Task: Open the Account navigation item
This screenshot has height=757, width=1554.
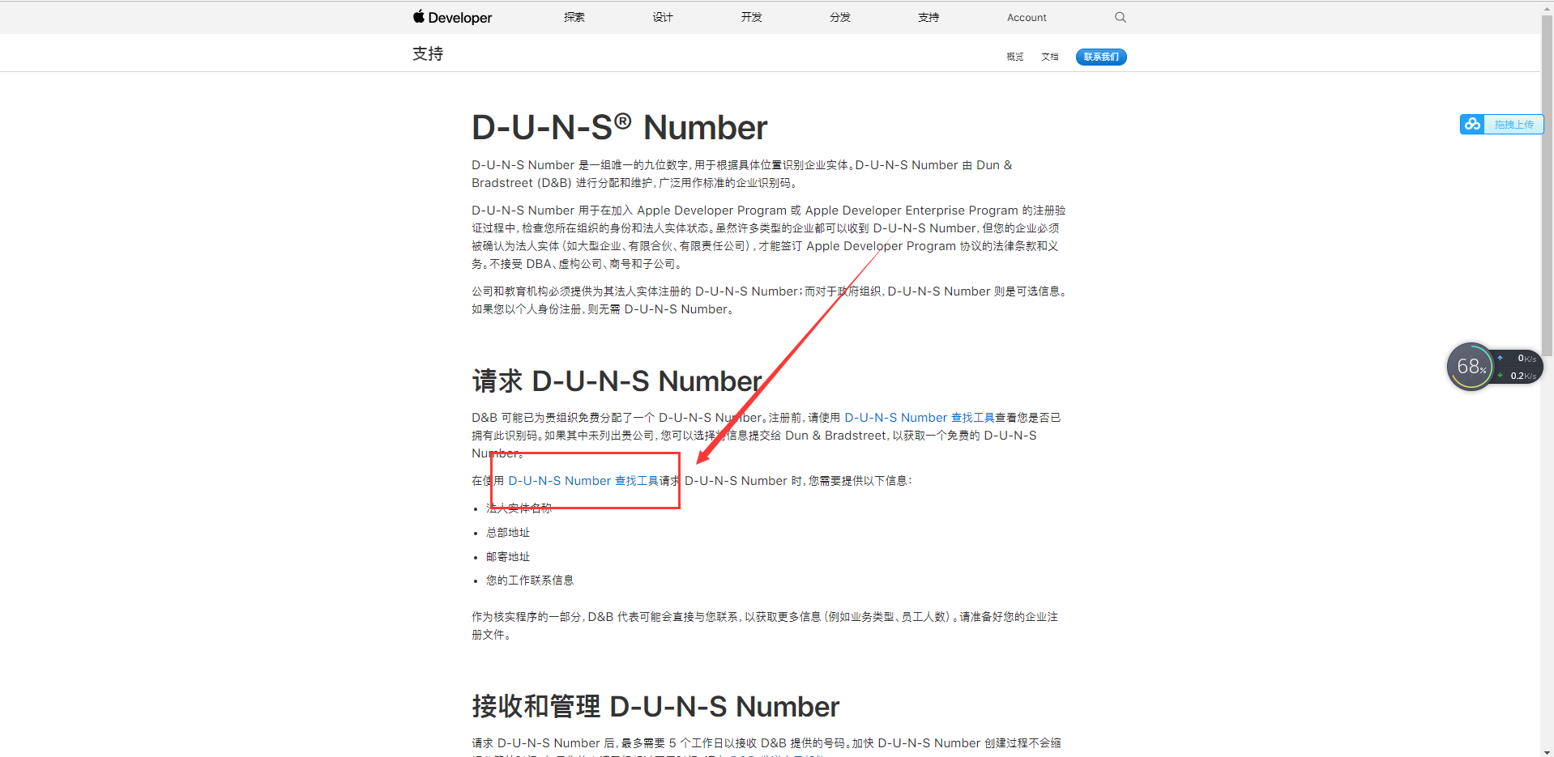Action: point(1027,17)
